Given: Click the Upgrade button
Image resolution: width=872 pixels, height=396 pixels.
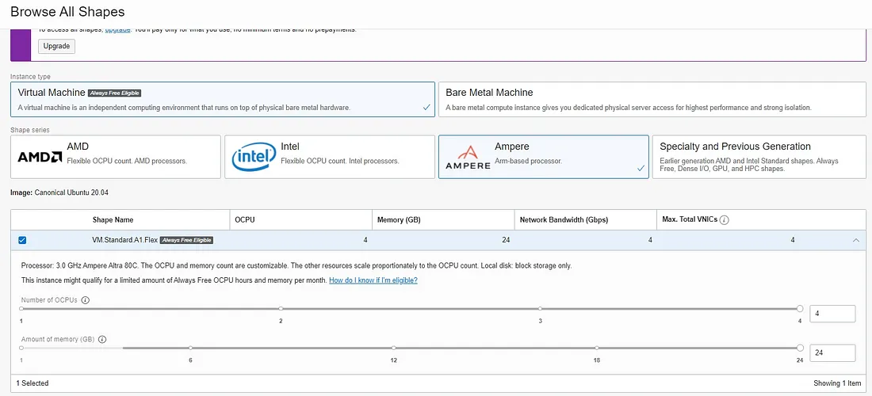Looking at the screenshot, I should point(56,46).
